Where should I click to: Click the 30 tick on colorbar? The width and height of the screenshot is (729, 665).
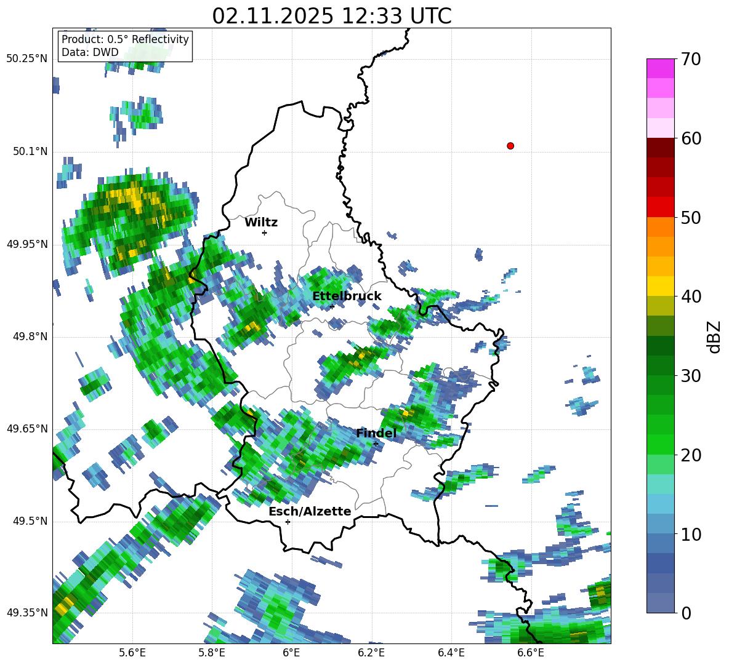[x=691, y=376]
